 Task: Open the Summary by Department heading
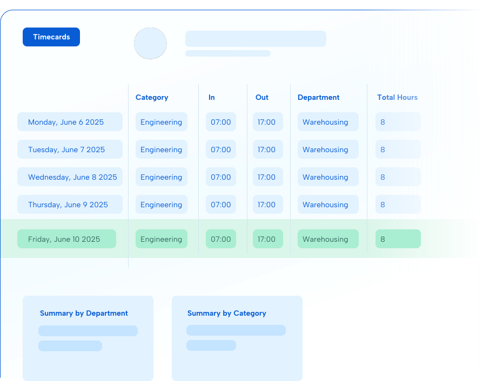(x=84, y=314)
